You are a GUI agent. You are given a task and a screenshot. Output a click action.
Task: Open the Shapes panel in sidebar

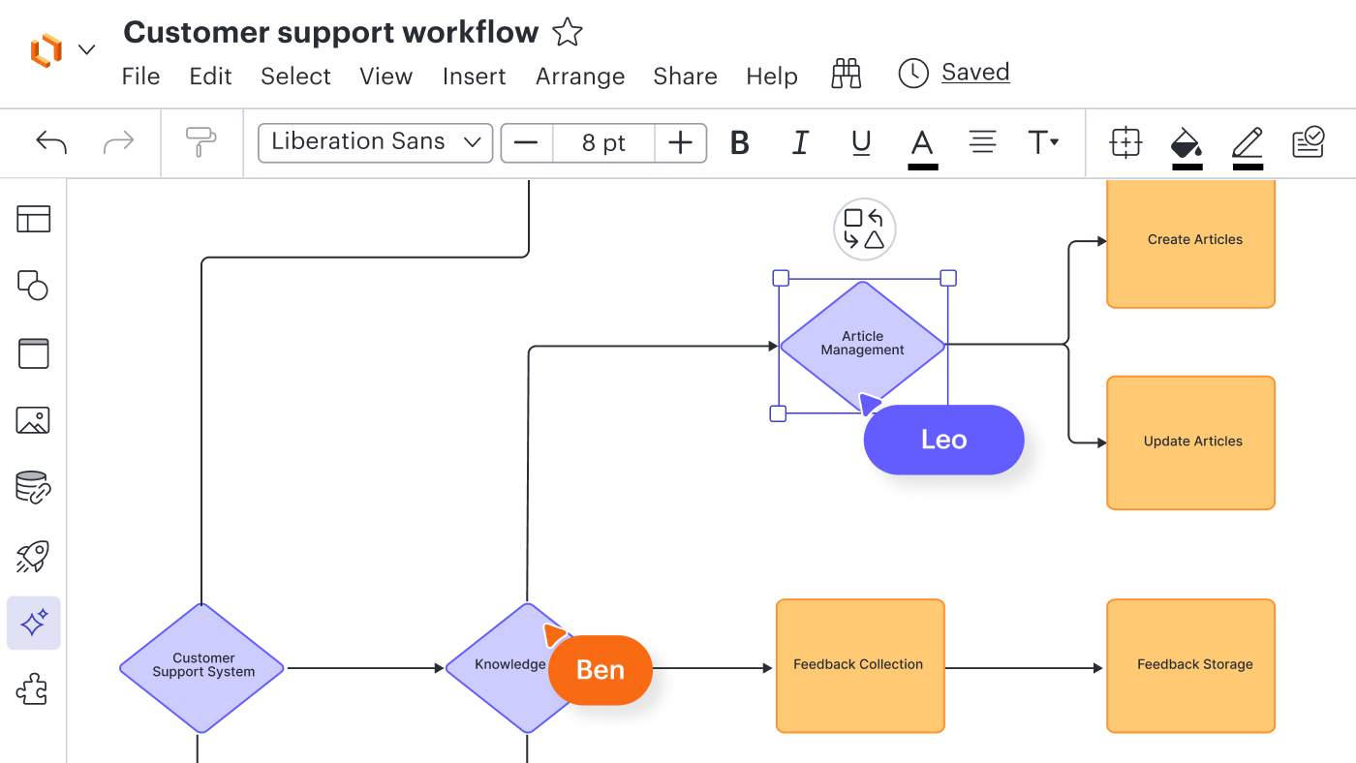click(x=33, y=286)
